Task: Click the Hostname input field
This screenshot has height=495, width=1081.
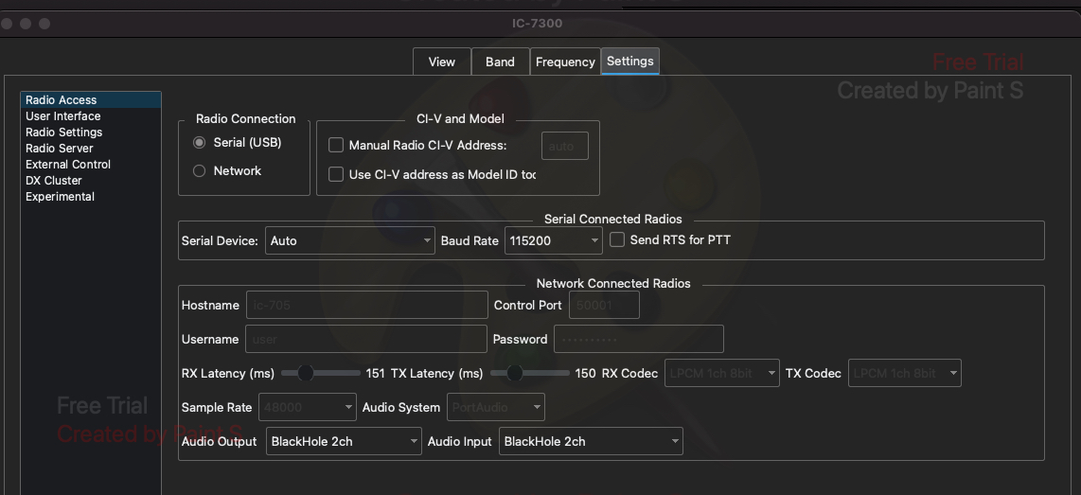Action: 366,305
